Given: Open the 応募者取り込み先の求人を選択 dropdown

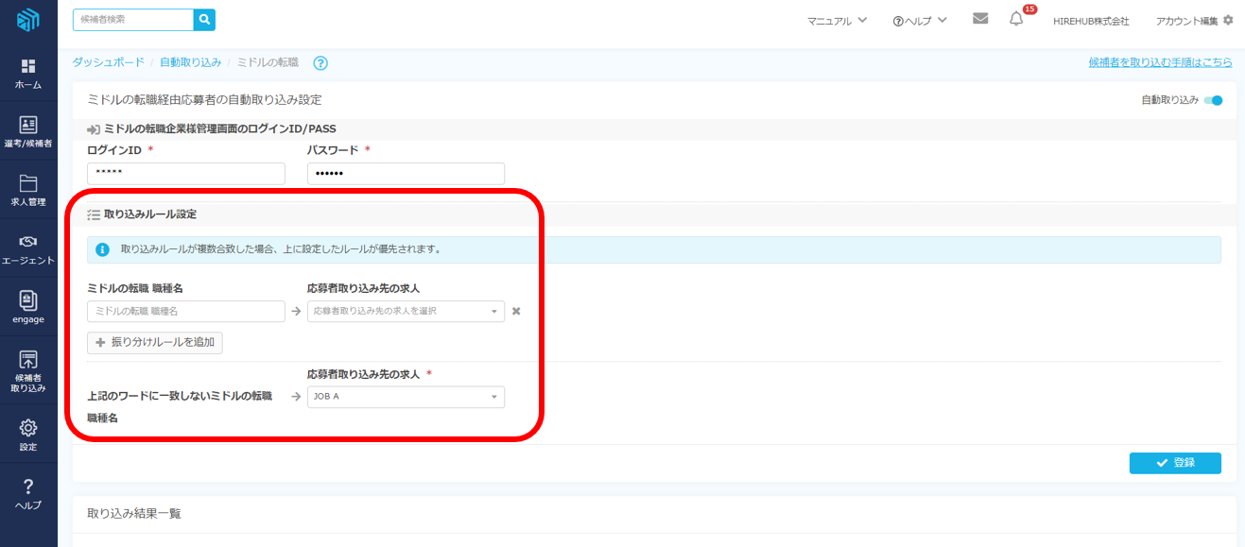Looking at the screenshot, I should point(406,311).
